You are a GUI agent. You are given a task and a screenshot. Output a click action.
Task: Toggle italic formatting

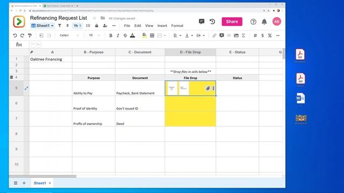(118, 35)
